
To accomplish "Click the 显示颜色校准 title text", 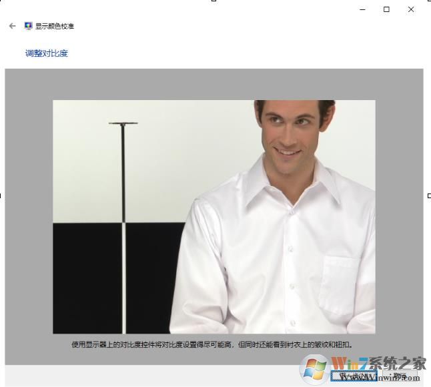I will 55,26.
